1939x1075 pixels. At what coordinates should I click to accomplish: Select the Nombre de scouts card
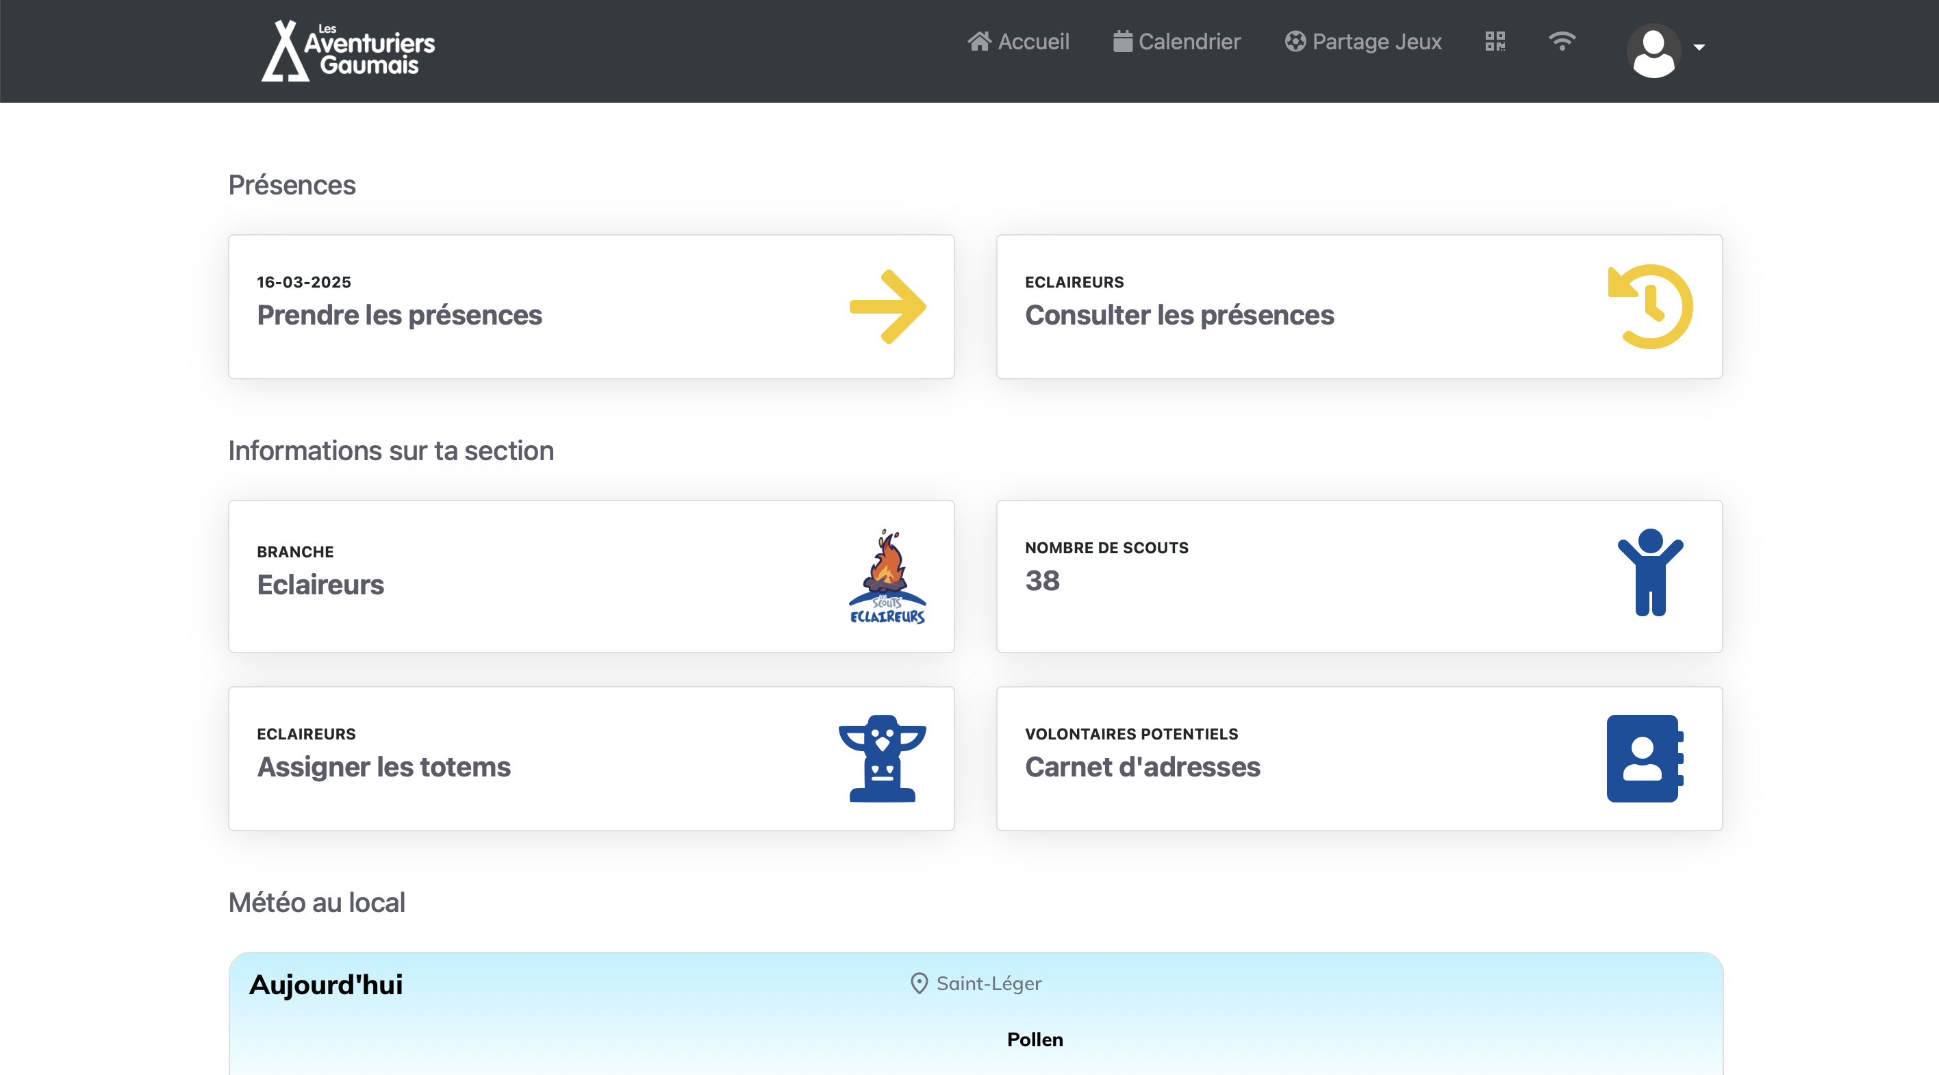point(1358,575)
